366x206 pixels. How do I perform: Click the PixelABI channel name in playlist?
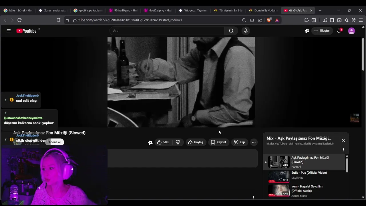click(x=296, y=167)
